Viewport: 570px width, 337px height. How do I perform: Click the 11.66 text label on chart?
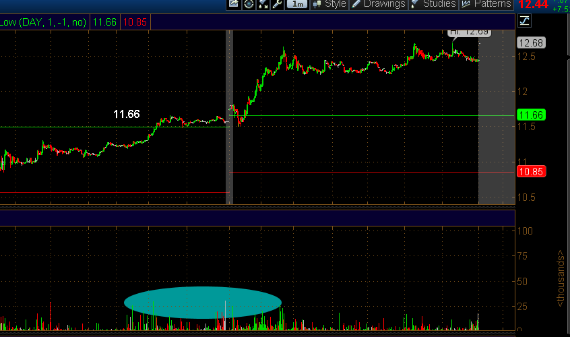pyautogui.click(x=127, y=114)
